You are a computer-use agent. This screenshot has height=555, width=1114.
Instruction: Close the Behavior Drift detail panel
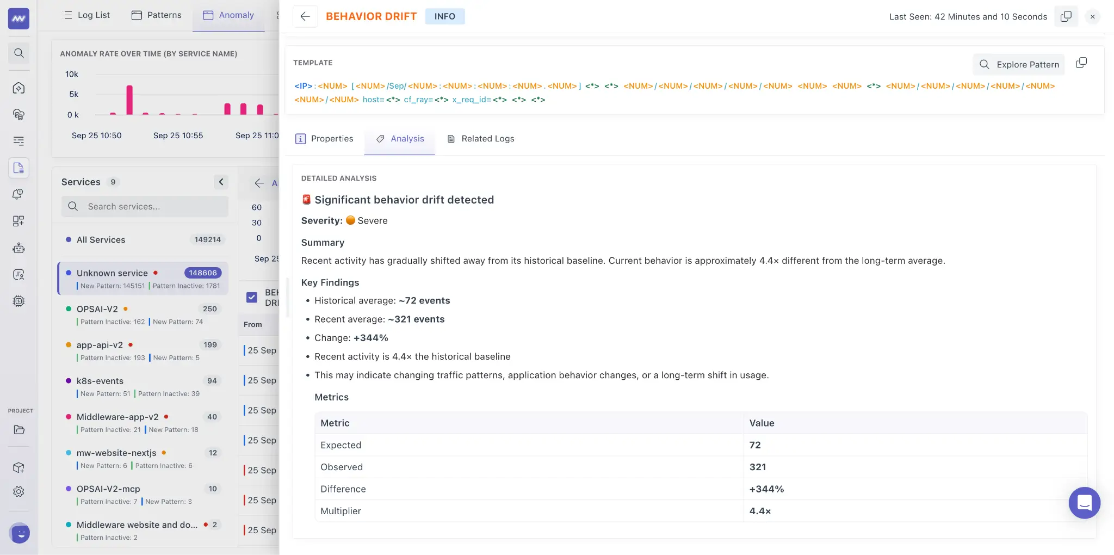1092,16
